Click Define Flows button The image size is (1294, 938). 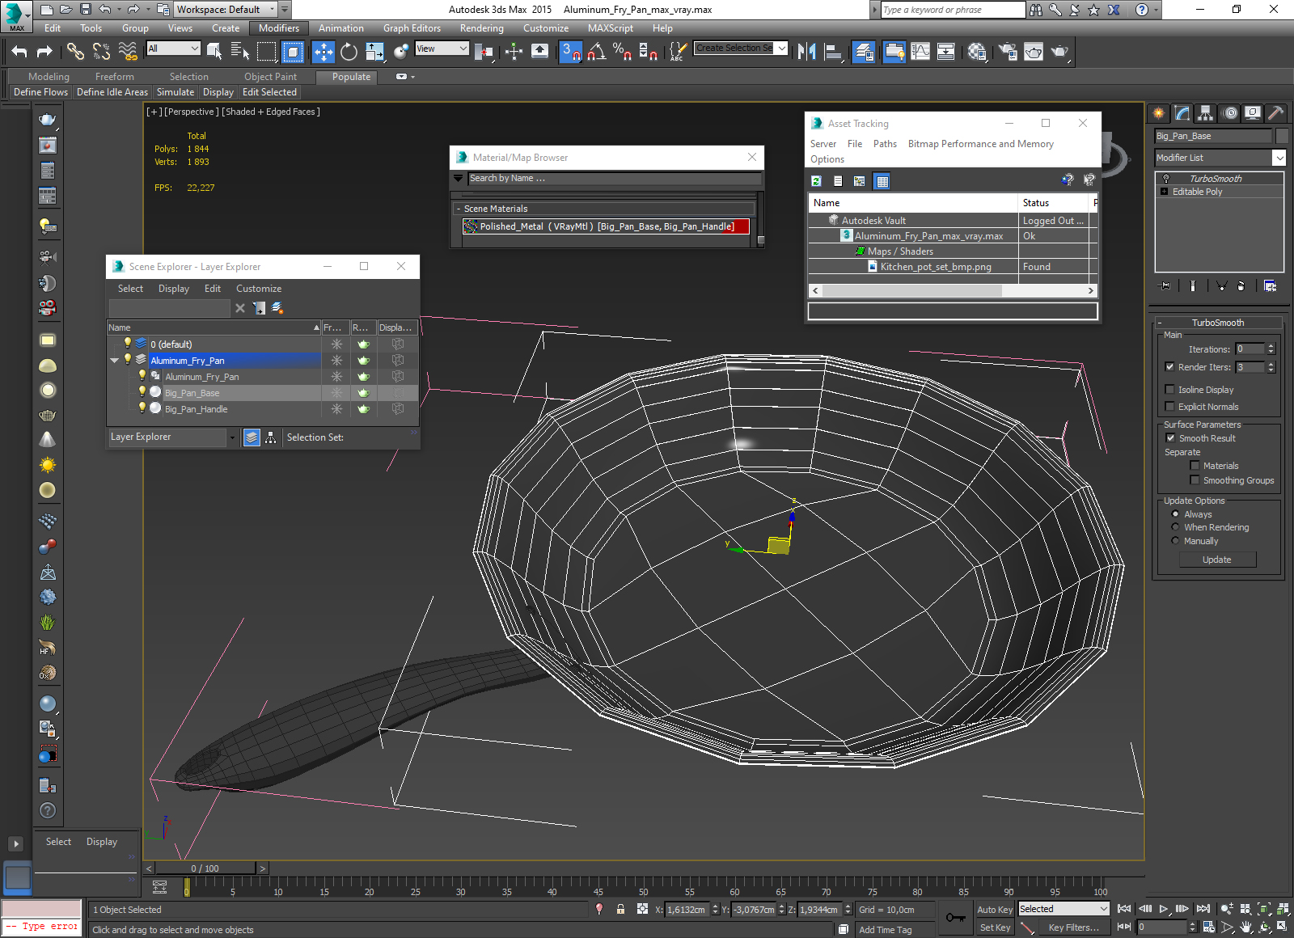(x=40, y=92)
